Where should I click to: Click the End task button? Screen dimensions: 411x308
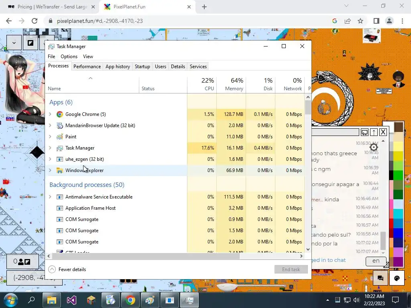[x=291, y=269]
